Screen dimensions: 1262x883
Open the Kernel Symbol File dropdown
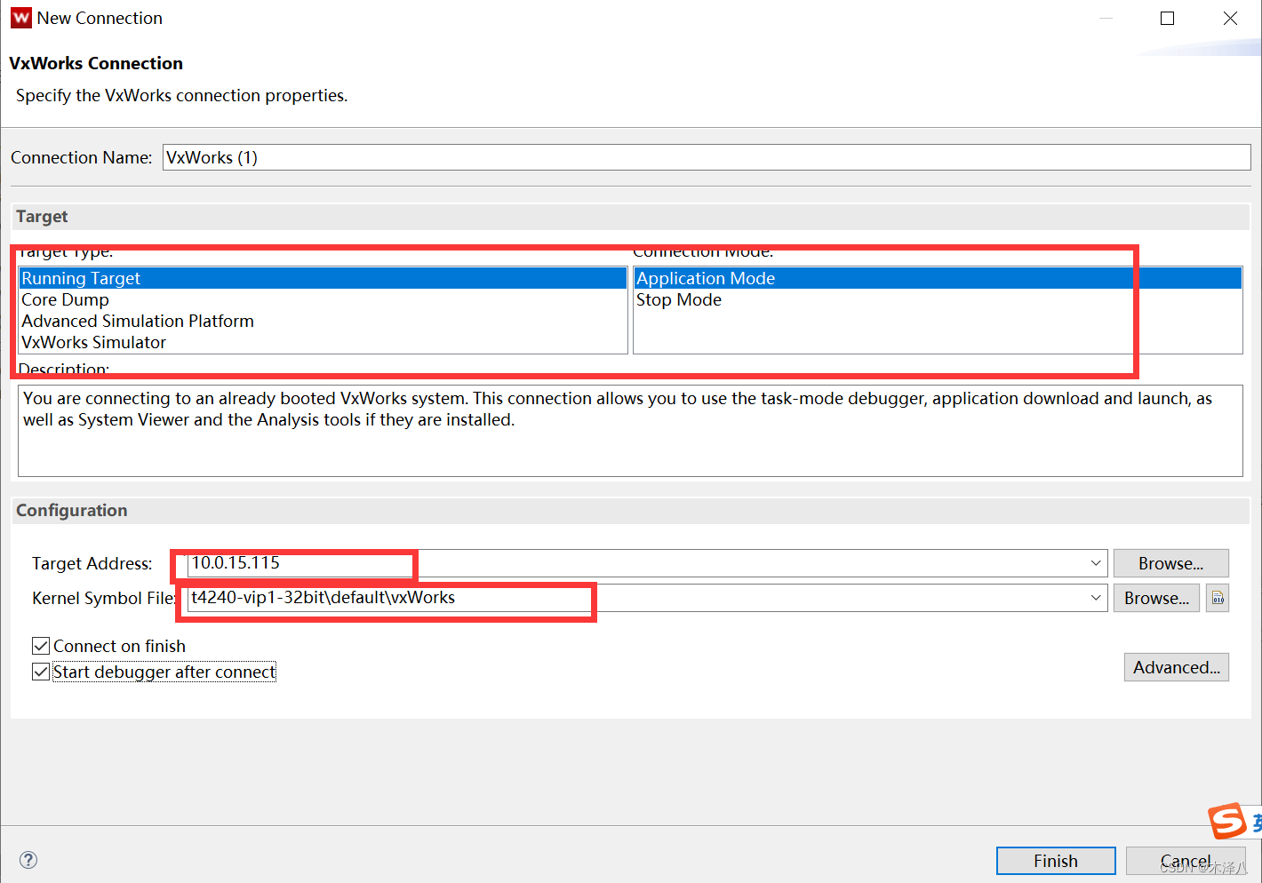(1096, 597)
